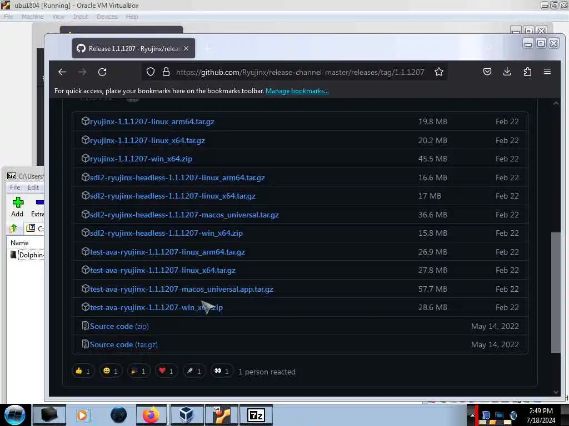
Task: Download sdl2-ryujinx-headless linux_arm64 tarball
Action: [177, 178]
